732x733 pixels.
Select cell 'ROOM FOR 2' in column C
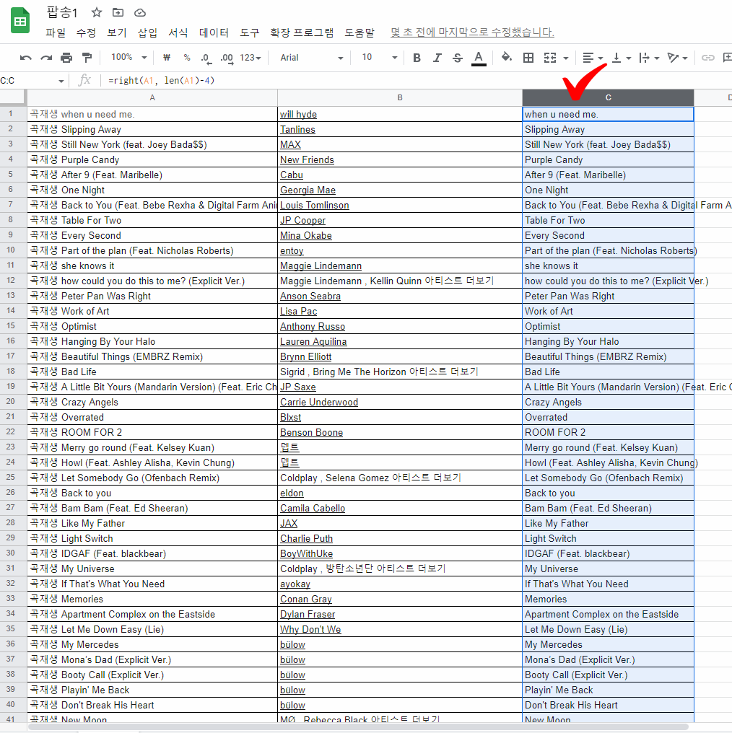coord(608,432)
